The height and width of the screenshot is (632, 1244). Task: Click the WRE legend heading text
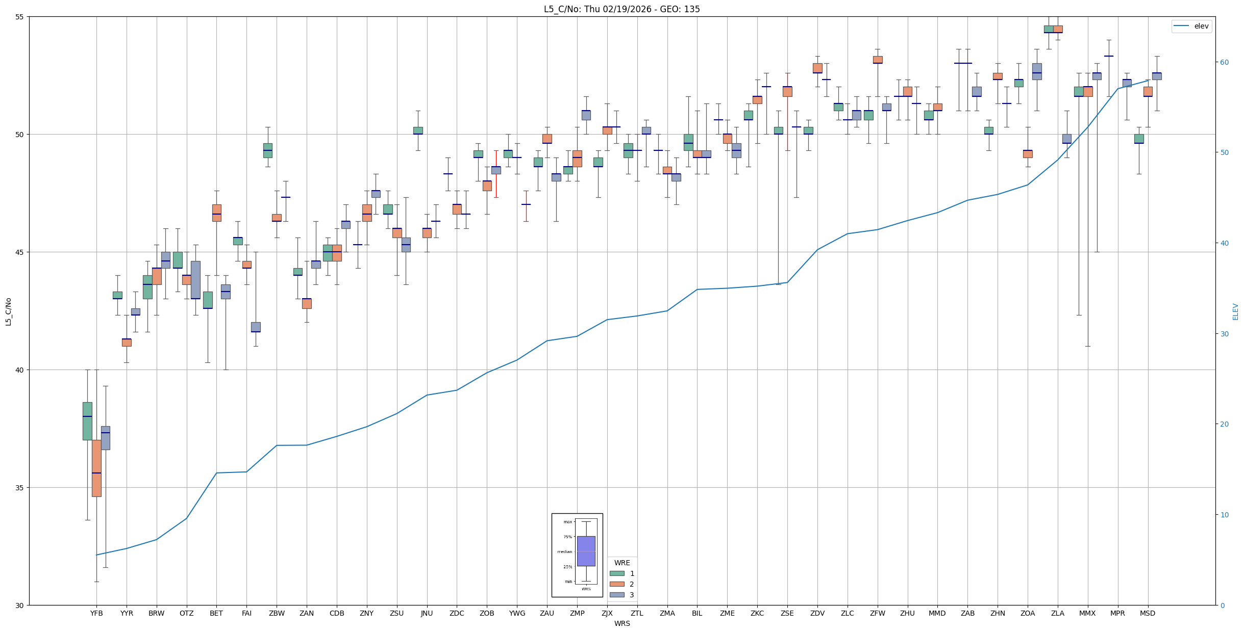(622, 563)
